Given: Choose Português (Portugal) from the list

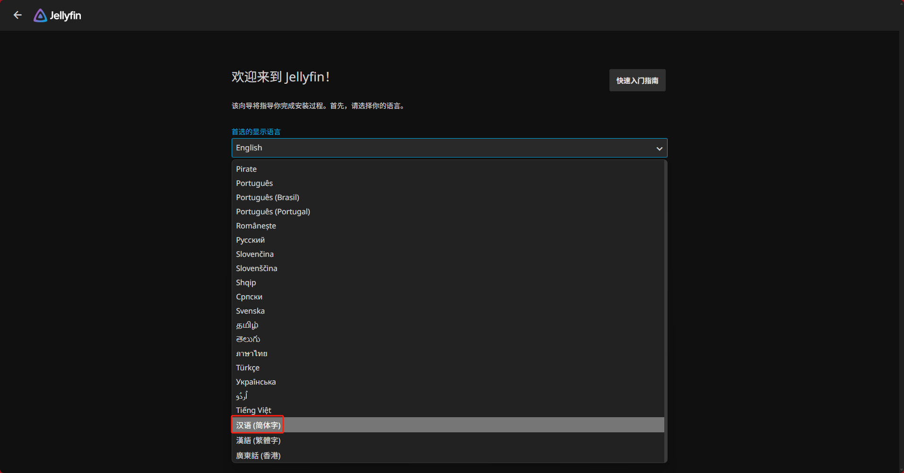Looking at the screenshot, I should 448,211.
